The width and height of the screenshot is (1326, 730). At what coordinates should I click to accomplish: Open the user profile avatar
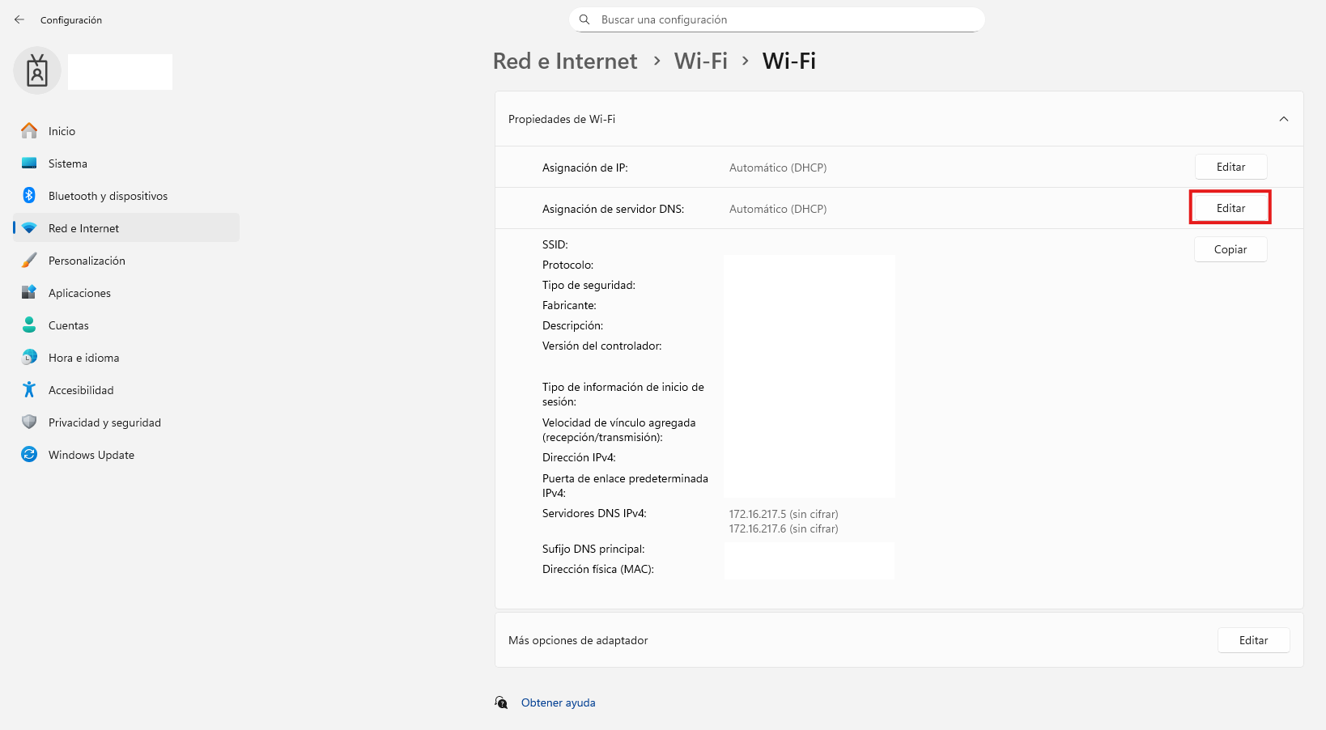coord(37,71)
